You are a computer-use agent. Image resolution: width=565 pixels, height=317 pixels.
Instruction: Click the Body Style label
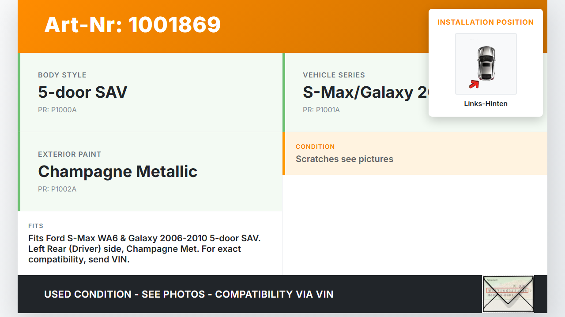[x=62, y=75]
